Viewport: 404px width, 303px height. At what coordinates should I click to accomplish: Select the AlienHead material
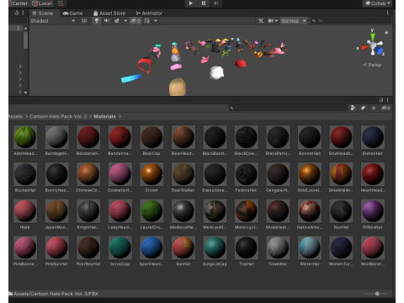tap(25, 141)
